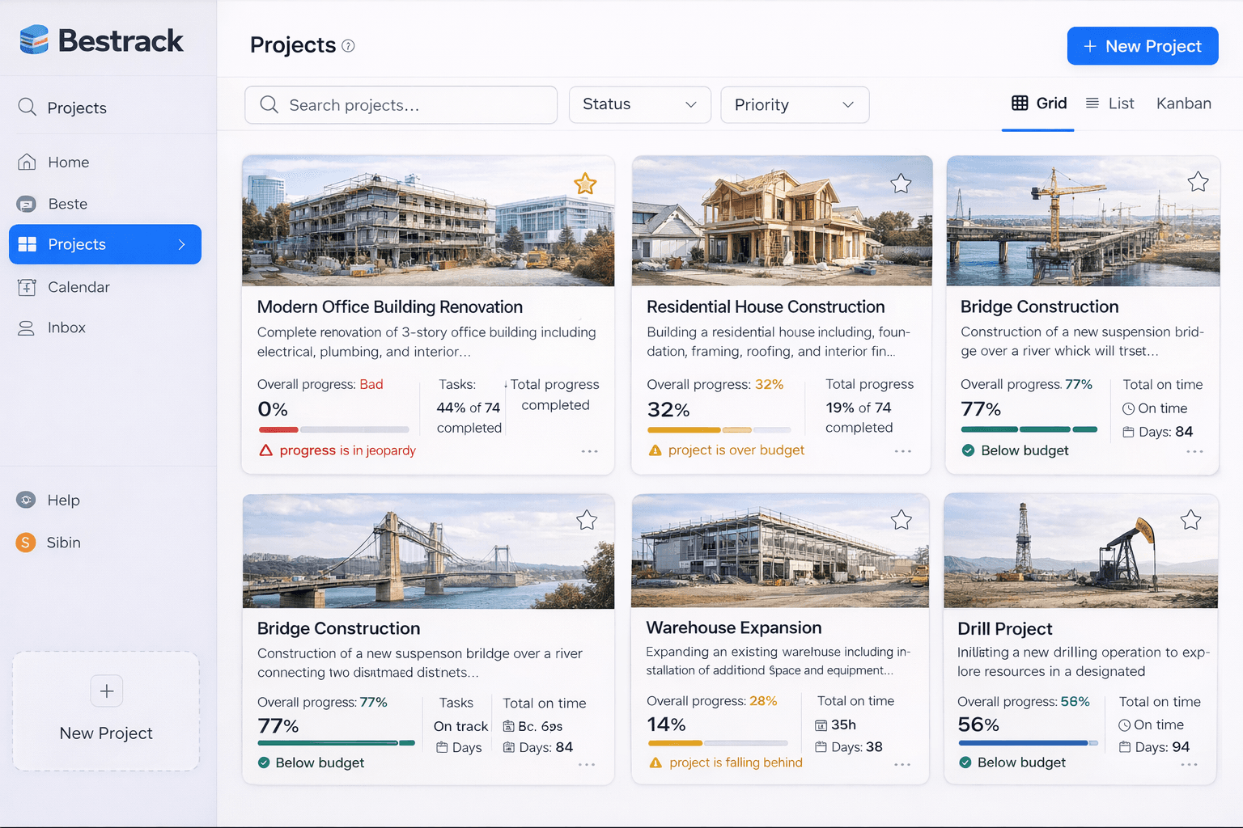
Task: Open the Warehouse Expansion card options menu
Action: coord(902,765)
